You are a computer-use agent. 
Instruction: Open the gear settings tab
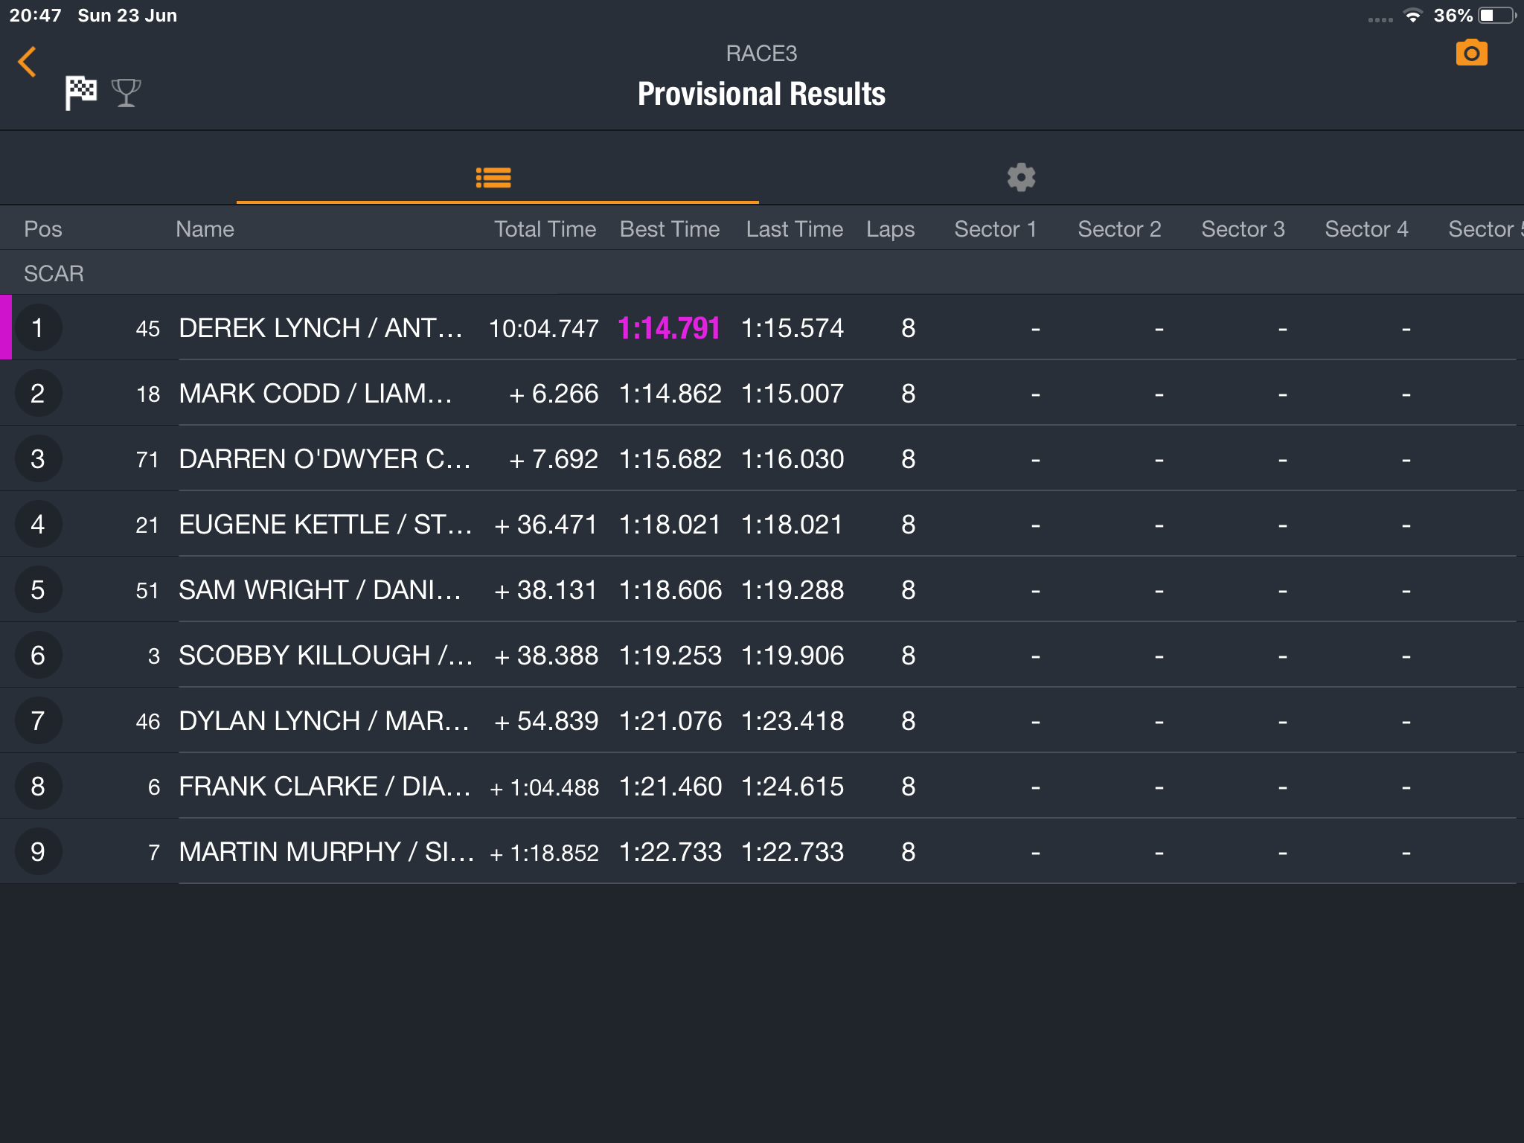(x=1021, y=178)
